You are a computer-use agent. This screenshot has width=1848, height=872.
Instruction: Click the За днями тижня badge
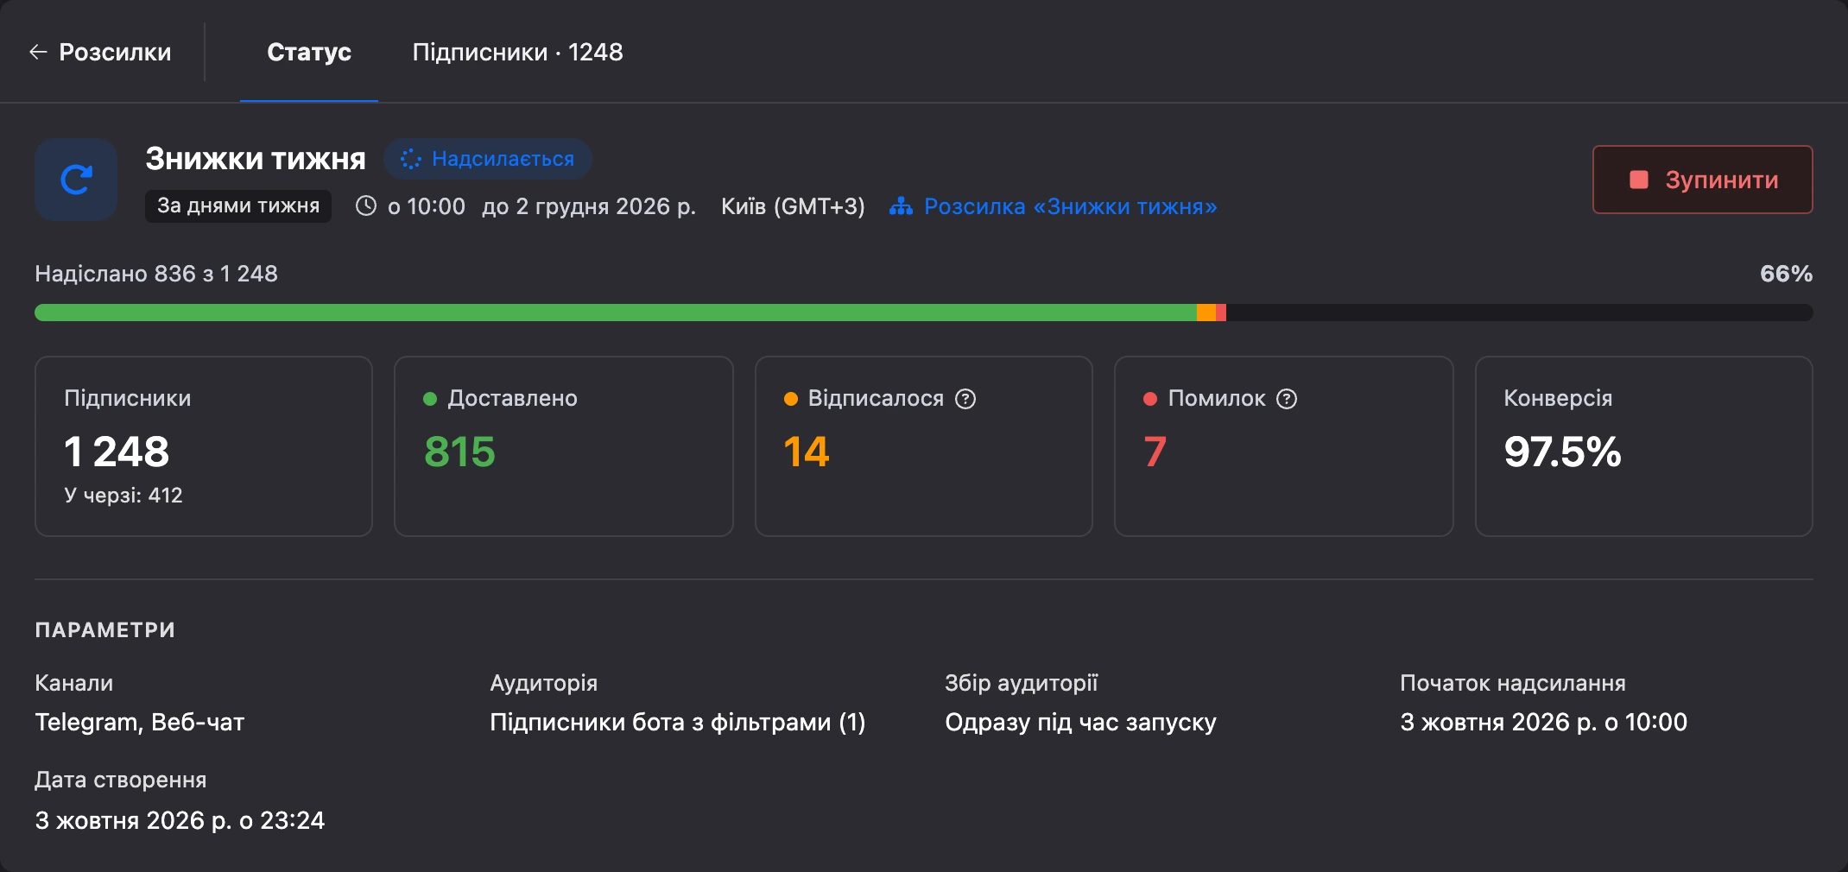tap(238, 205)
